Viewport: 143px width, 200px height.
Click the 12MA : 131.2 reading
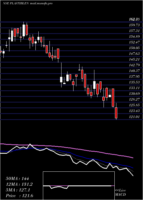tap(19, 184)
